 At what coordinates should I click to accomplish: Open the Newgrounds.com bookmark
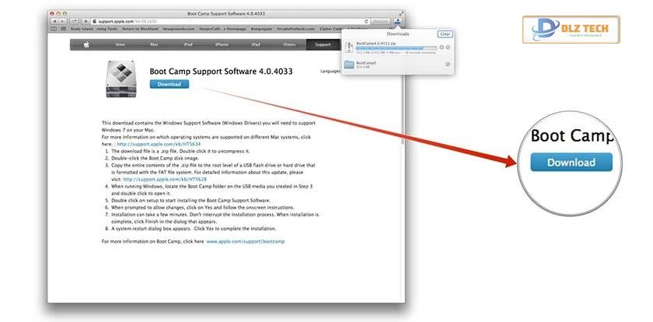point(179,29)
